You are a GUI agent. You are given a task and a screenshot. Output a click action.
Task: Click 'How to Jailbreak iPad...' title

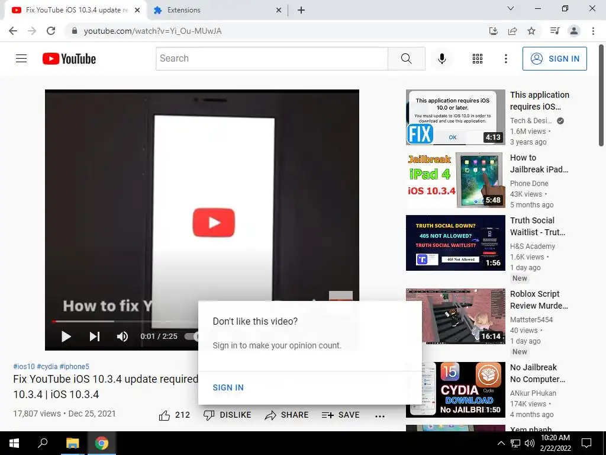[539, 164]
